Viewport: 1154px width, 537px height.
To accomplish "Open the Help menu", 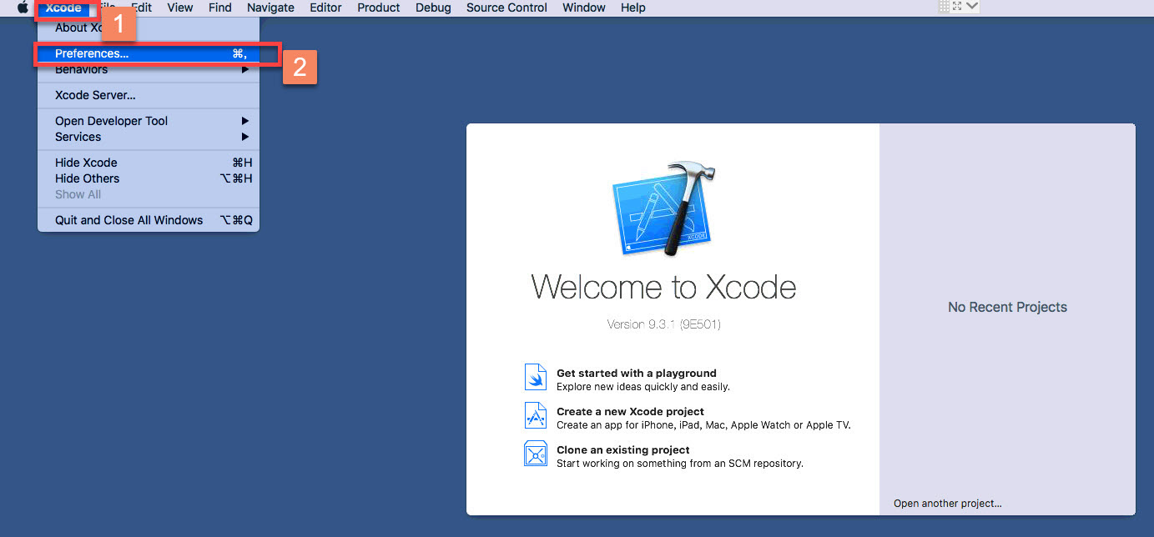I will [x=633, y=8].
